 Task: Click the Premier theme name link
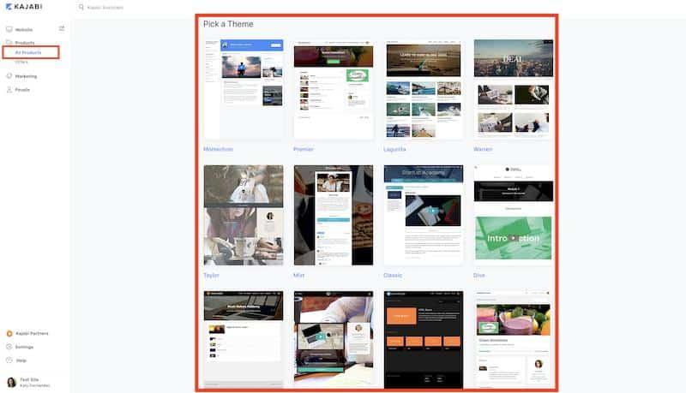[x=304, y=149]
